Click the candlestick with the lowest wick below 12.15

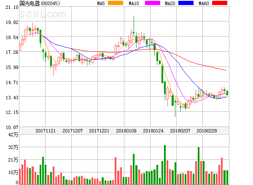[175, 108]
